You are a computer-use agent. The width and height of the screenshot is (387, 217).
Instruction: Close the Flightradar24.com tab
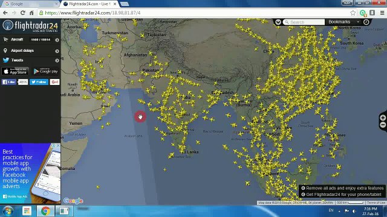pyautogui.click(x=115, y=4)
